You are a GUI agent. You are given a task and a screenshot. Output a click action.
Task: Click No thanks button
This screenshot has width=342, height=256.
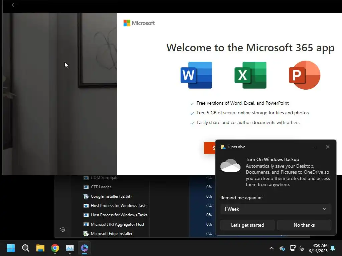(x=304, y=225)
